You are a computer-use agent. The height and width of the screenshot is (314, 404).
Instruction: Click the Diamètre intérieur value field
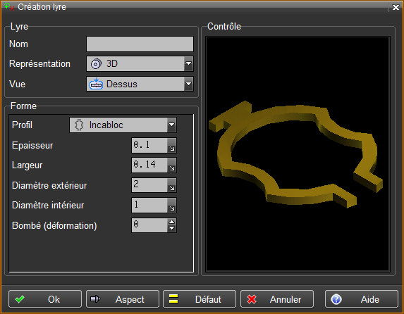tap(149, 205)
